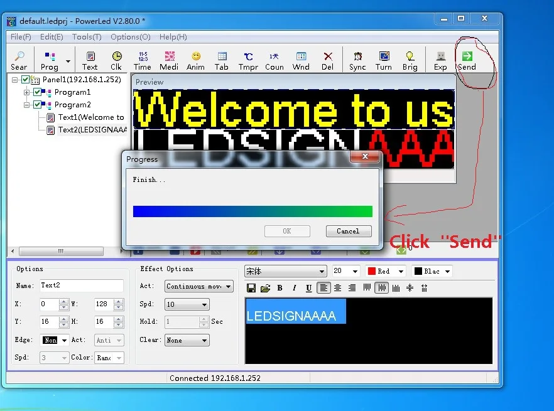Viewport: 554px width, 411px height.
Task: Align text left
Action: pos(323,288)
